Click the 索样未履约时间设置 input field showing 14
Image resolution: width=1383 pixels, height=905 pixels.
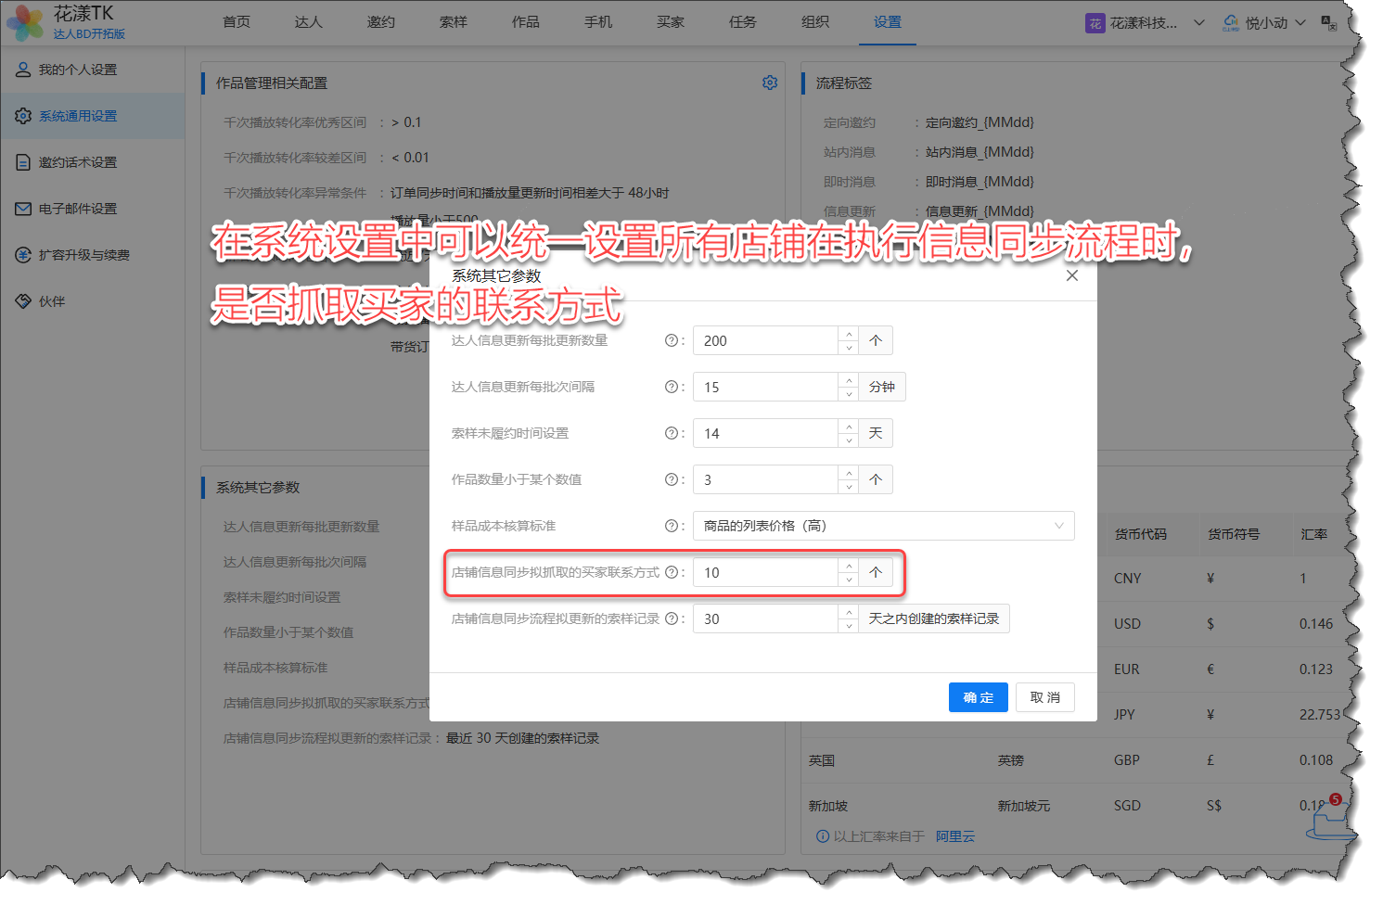point(765,433)
